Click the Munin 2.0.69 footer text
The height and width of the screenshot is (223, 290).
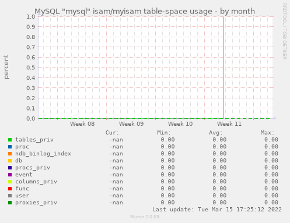pos(145,217)
